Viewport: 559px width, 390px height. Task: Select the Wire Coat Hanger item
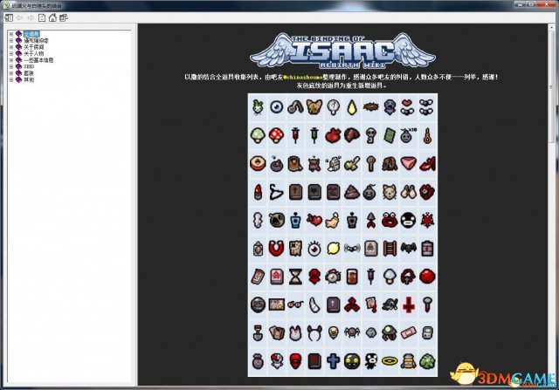coord(276,192)
